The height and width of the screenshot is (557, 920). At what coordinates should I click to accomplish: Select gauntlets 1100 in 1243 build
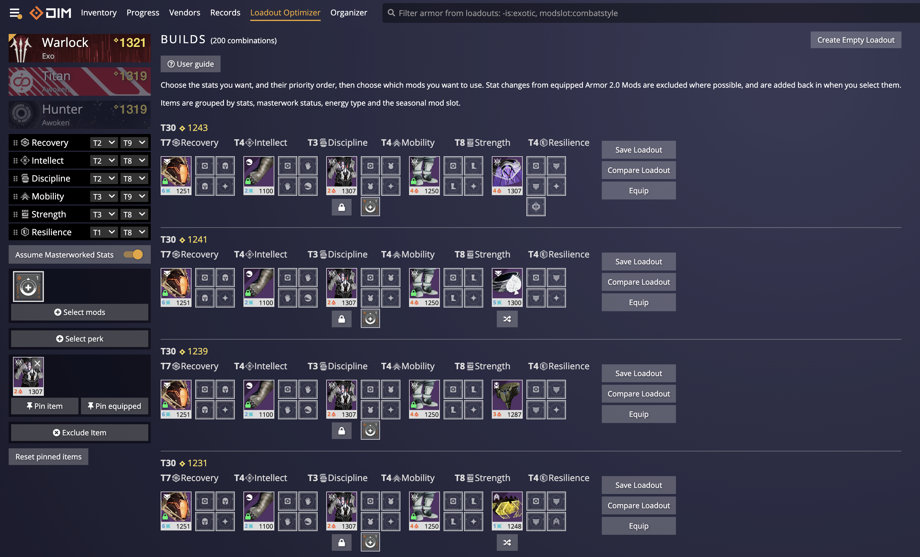pyautogui.click(x=259, y=176)
